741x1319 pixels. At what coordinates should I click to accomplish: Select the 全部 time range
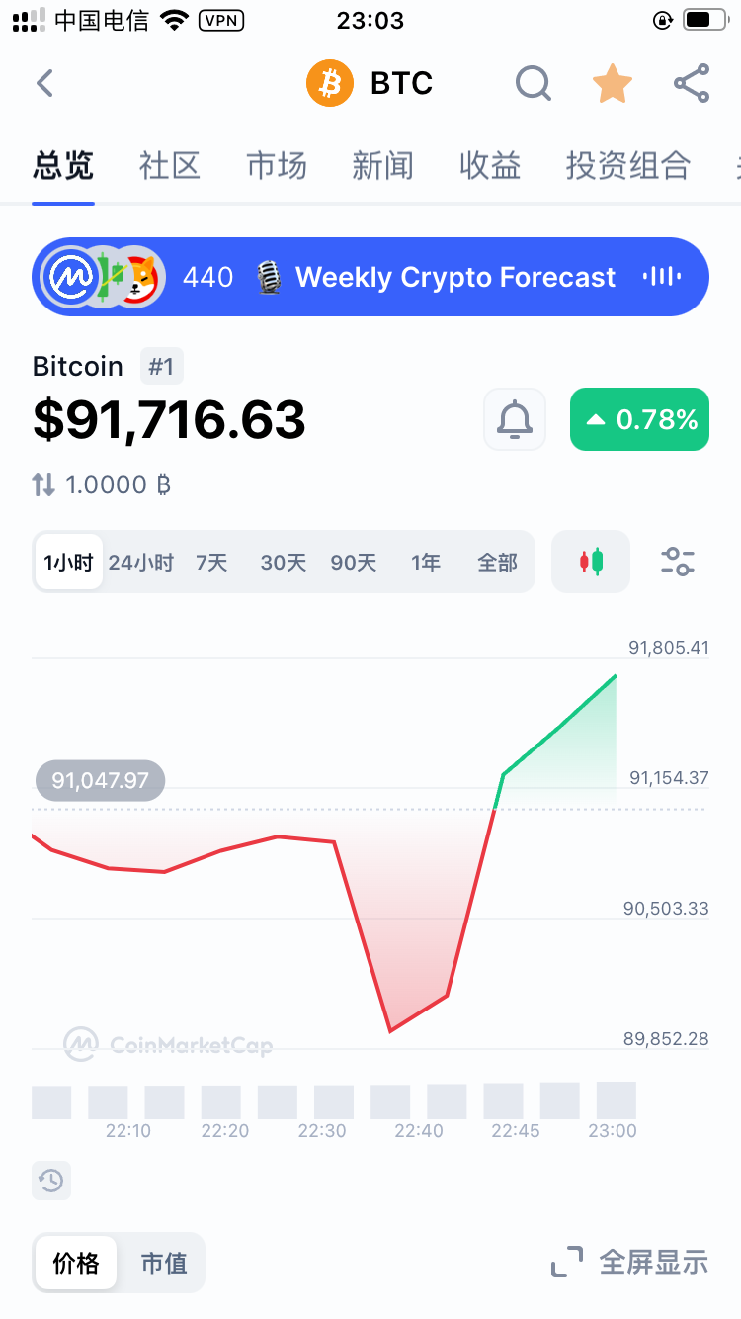[497, 563]
